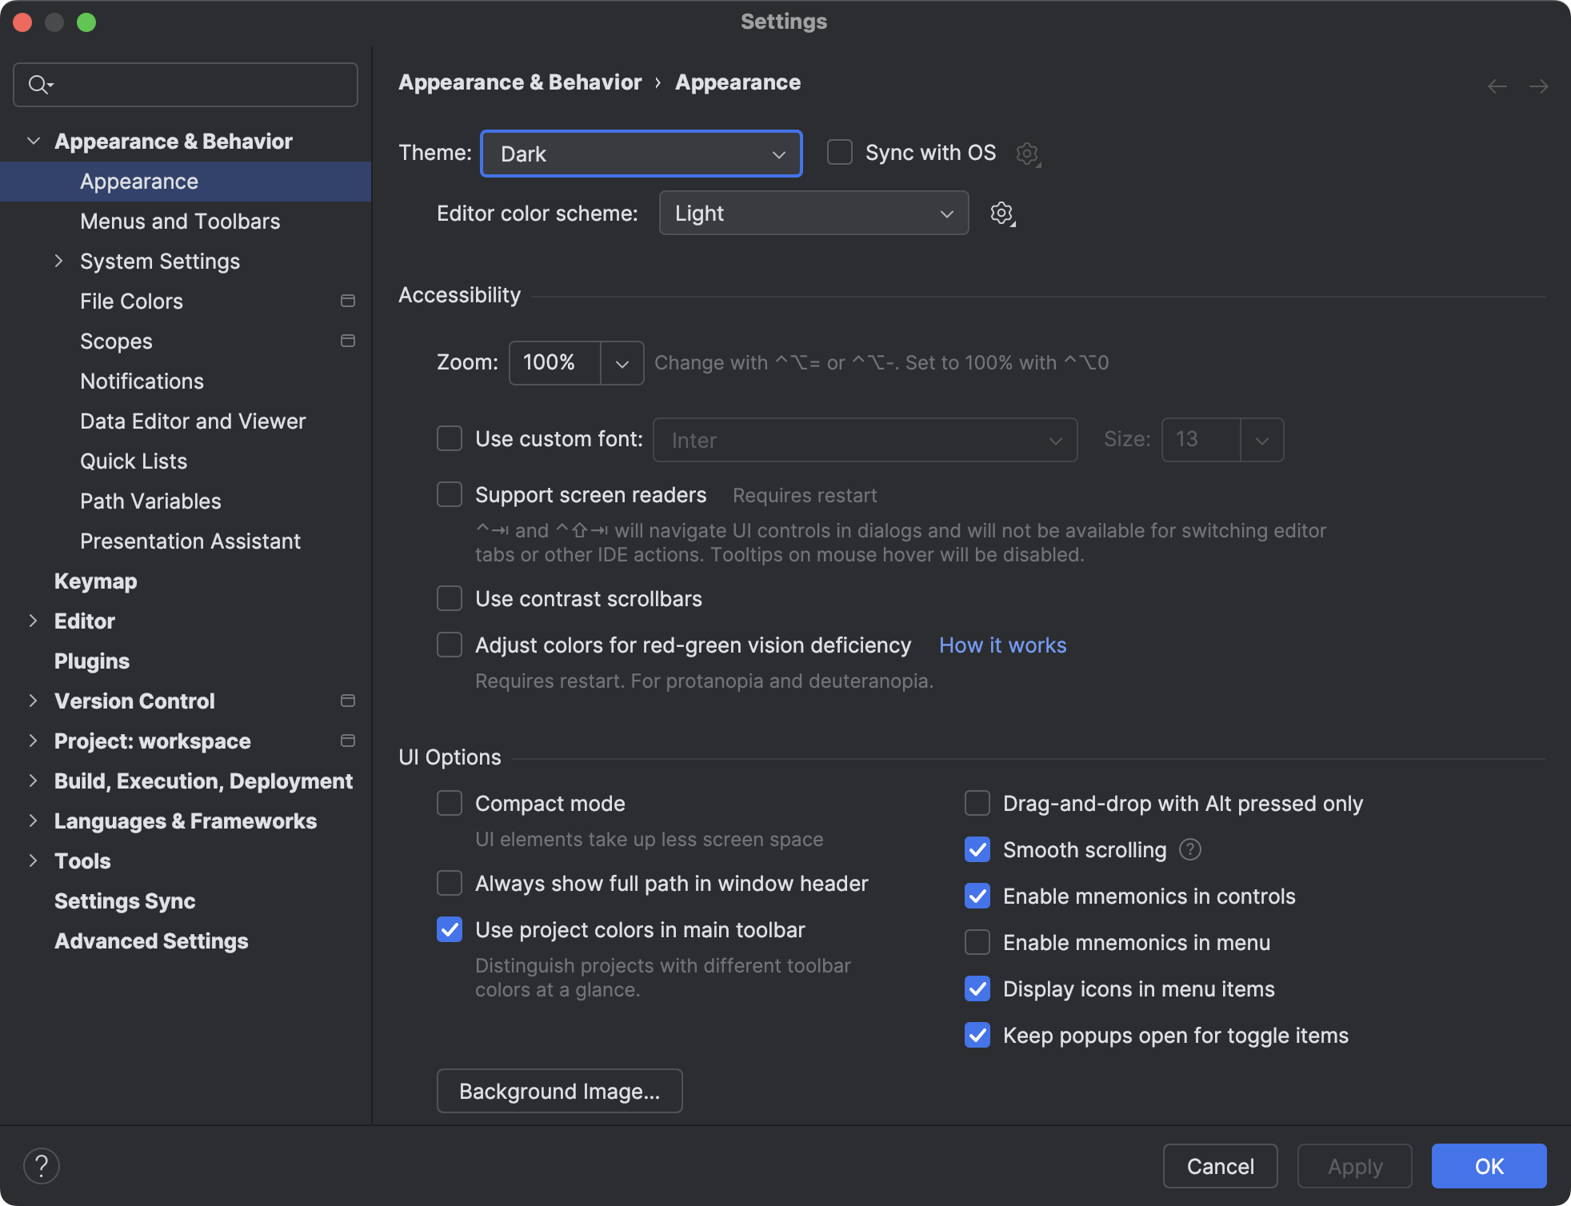Open the Theme dropdown
The image size is (1571, 1206).
[x=642, y=154]
